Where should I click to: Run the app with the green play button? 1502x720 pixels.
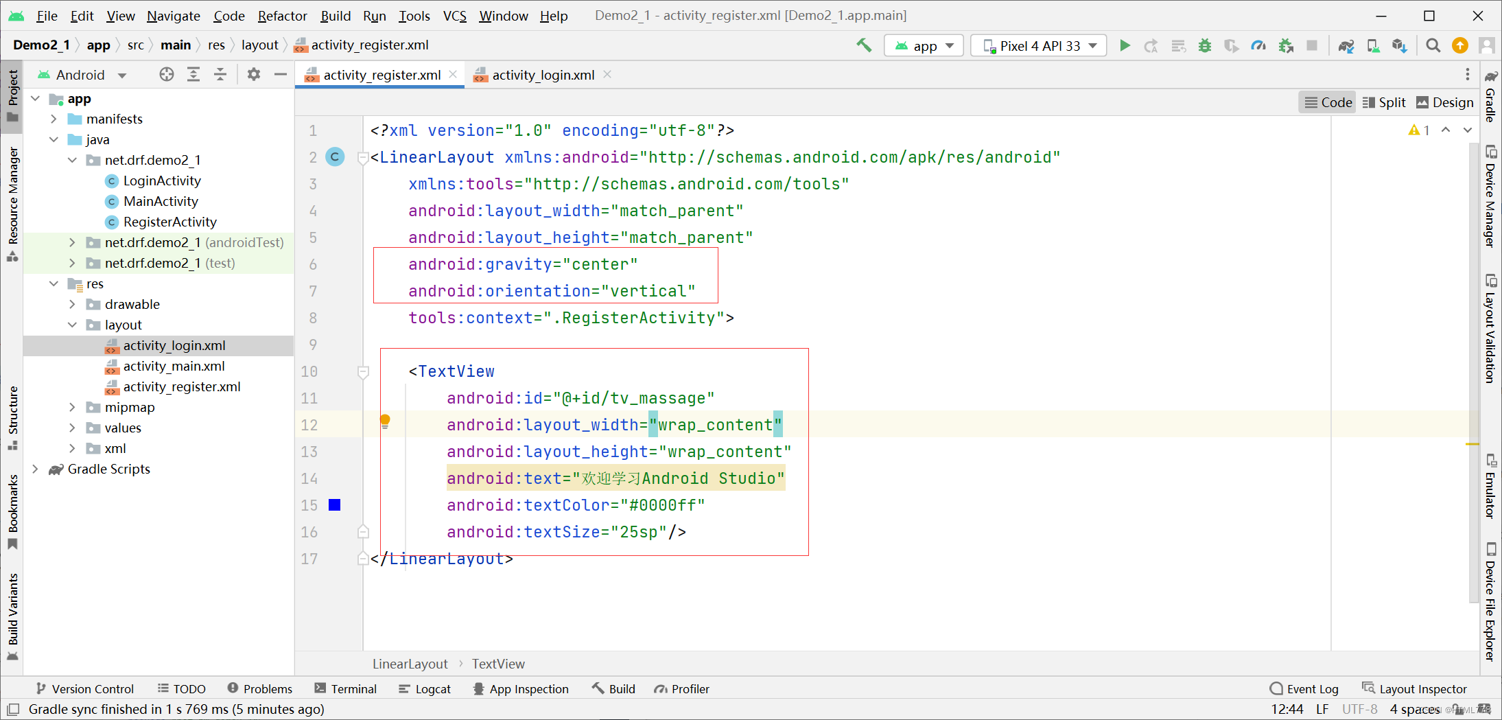click(x=1125, y=45)
